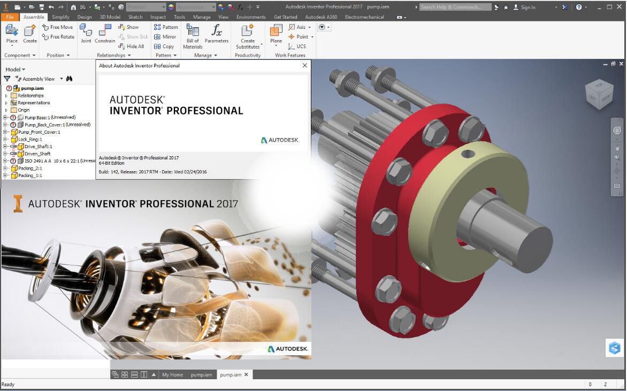This screenshot has width=627, height=391.
Task: Select the Pattern component tool
Action: point(166,27)
